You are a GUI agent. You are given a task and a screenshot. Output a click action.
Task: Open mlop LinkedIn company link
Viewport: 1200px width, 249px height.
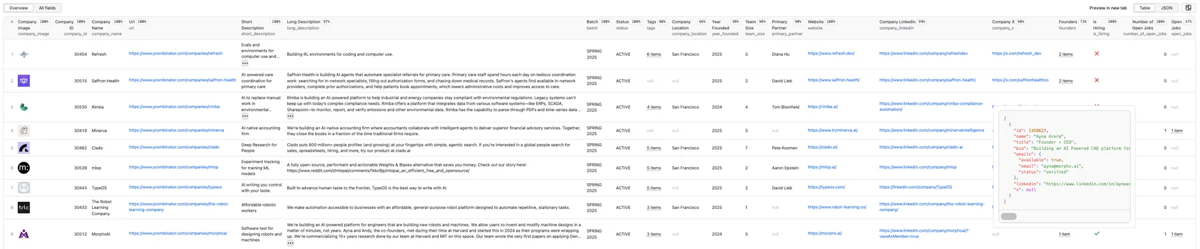coord(918,167)
